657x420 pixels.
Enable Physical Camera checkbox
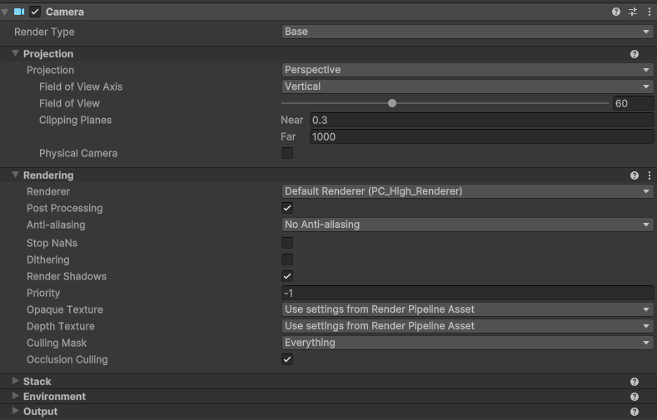pos(287,153)
